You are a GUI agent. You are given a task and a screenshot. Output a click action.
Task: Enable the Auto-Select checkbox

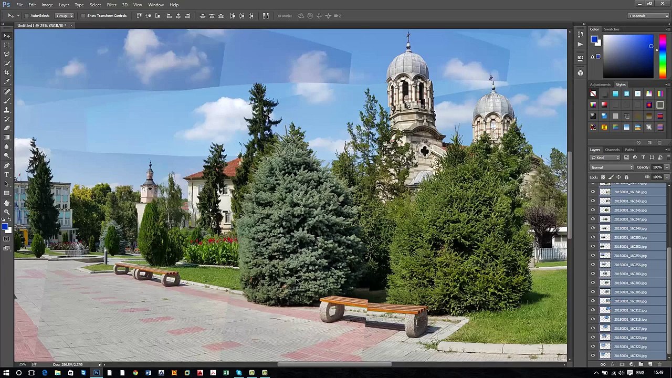pyautogui.click(x=27, y=16)
